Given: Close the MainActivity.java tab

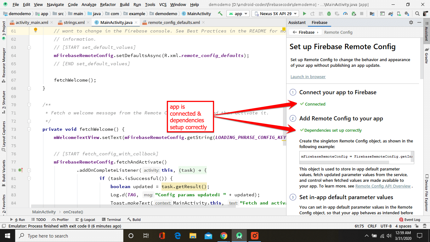Looking at the screenshot, I should (x=136, y=22).
